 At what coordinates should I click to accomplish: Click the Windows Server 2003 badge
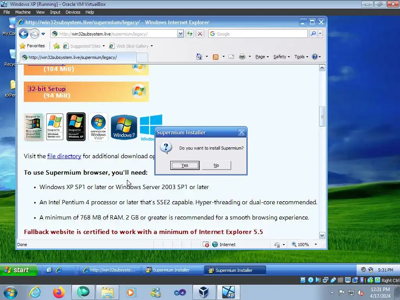click(x=55, y=127)
